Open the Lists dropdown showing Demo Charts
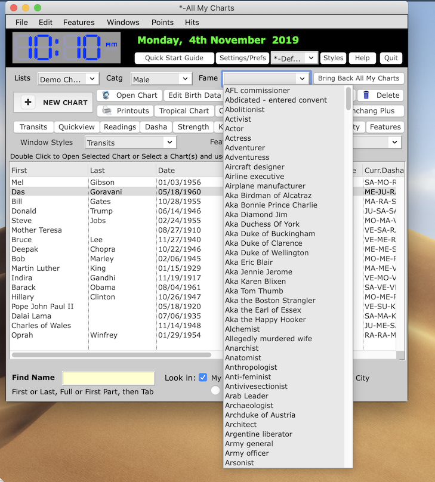The height and width of the screenshot is (482, 435). pos(68,79)
